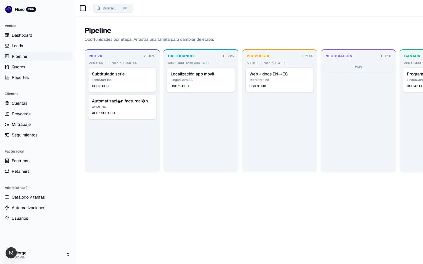The height and width of the screenshot is (264, 423).
Task: Click the Vacío placeholder in Negociación
Action: (358, 67)
